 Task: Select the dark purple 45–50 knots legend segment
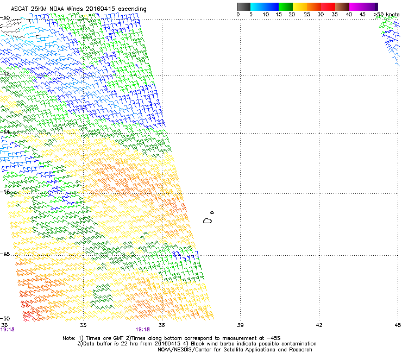point(370,7)
